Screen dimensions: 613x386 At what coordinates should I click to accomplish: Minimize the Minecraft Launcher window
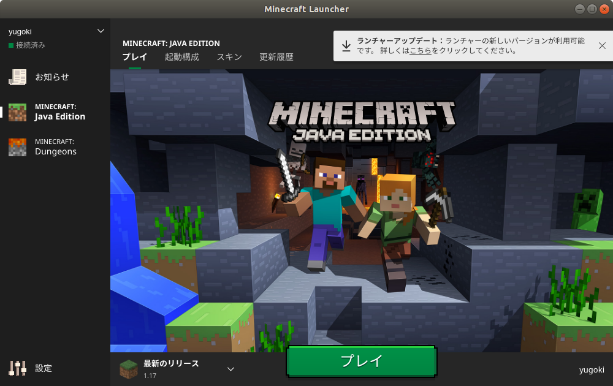click(580, 9)
